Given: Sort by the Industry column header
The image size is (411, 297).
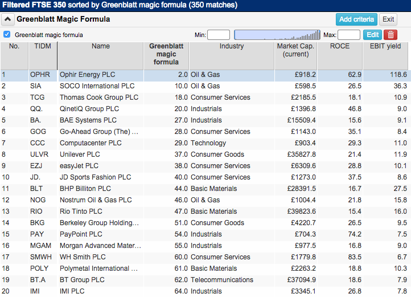Looking at the screenshot, I should point(232,56).
